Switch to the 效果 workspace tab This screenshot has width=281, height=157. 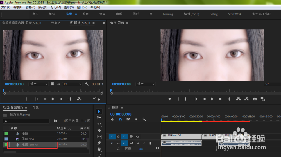pos(102,14)
